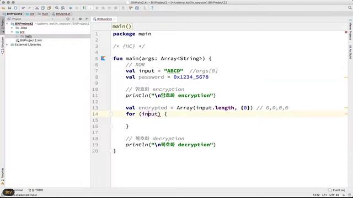This screenshot has height=198, width=353.
Task: Click the main() breadcrumb in editor
Action: pos(122,26)
